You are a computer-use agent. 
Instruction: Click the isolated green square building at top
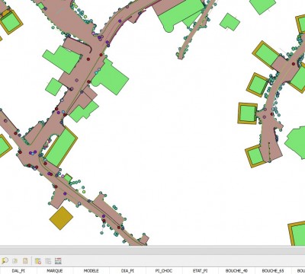tap(230, 22)
